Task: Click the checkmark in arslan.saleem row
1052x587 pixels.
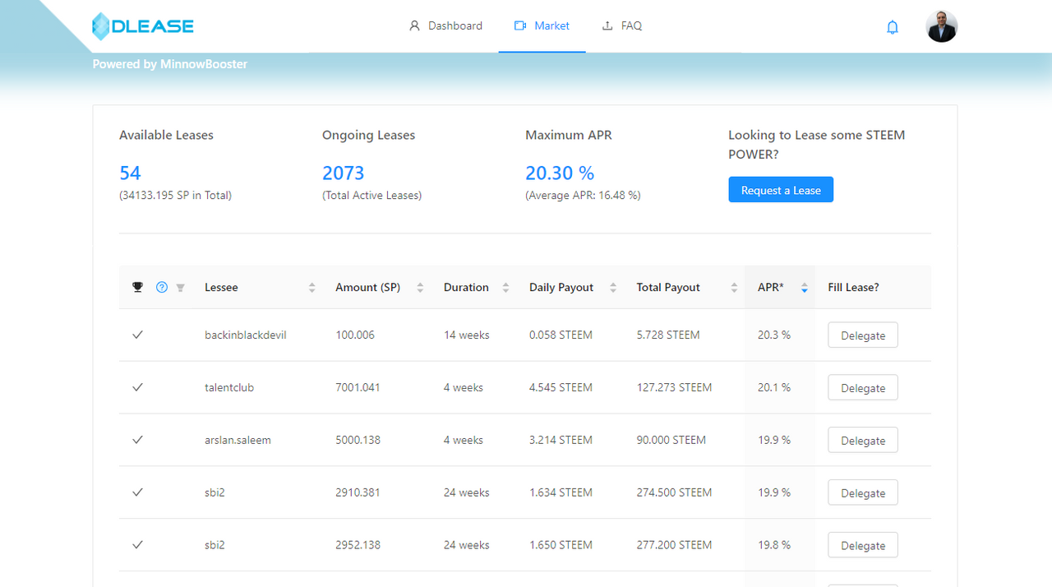Action: click(x=138, y=440)
